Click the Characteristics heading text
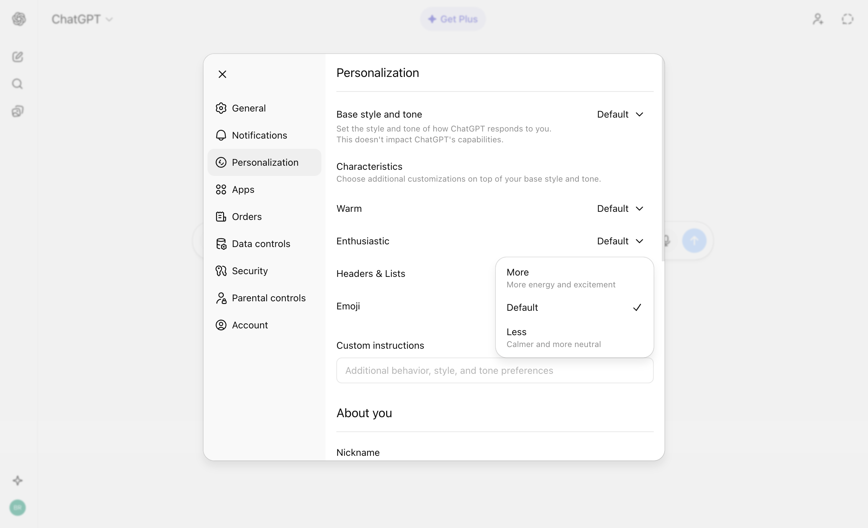Image resolution: width=868 pixels, height=528 pixels. click(369, 166)
